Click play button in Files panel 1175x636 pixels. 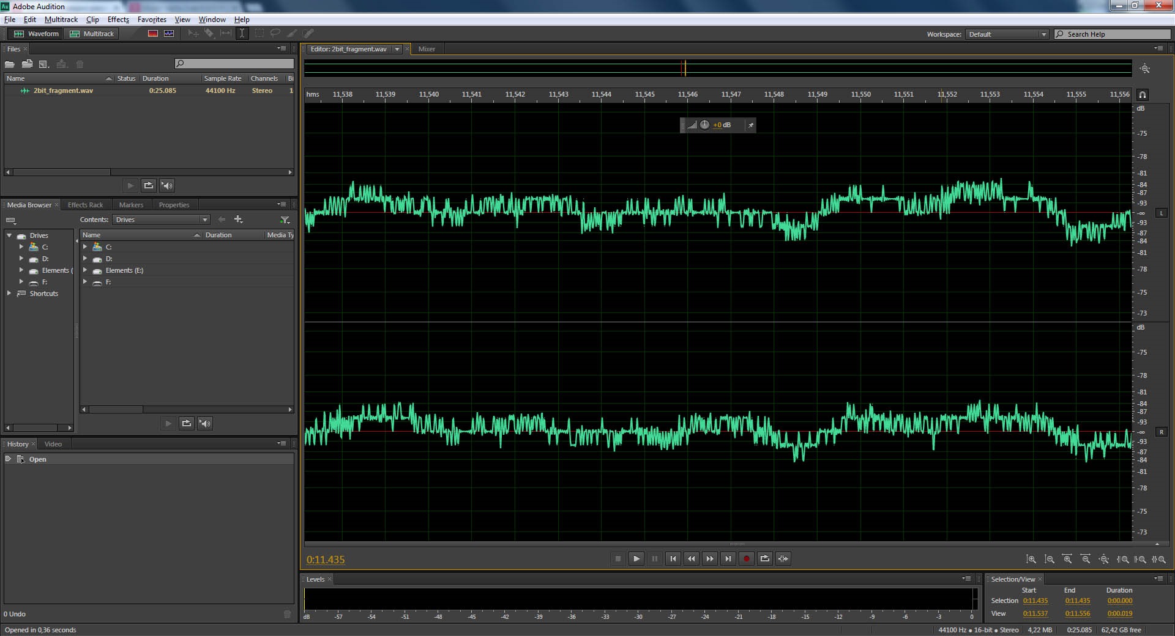(130, 185)
